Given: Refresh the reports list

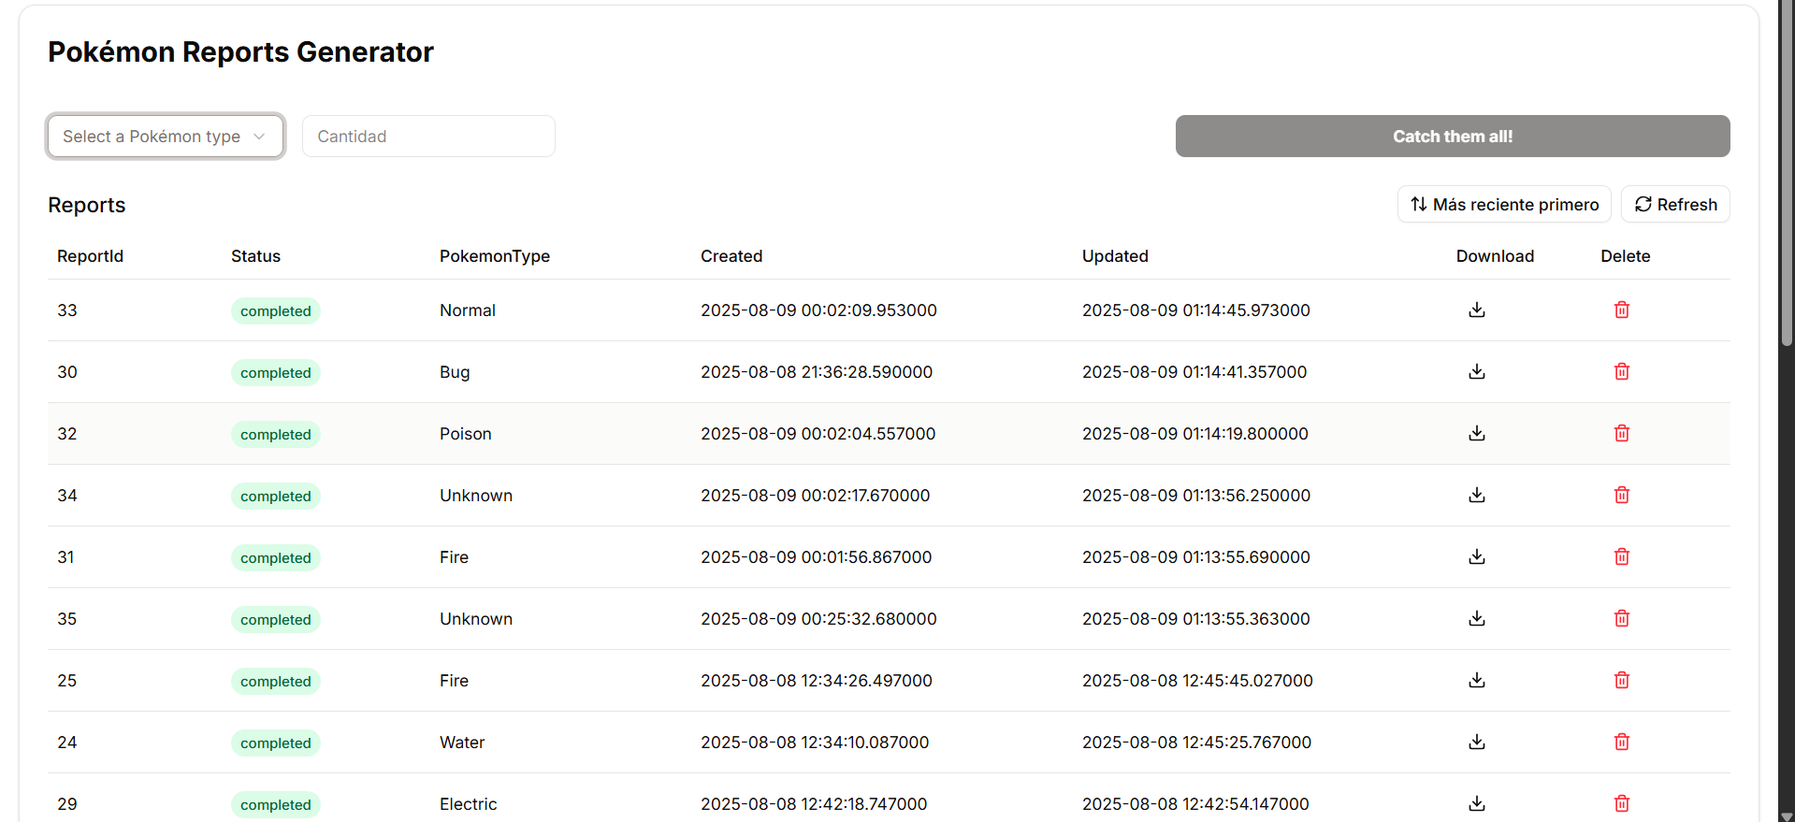Looking at the screenshot, I should (x=1675, y=204).
